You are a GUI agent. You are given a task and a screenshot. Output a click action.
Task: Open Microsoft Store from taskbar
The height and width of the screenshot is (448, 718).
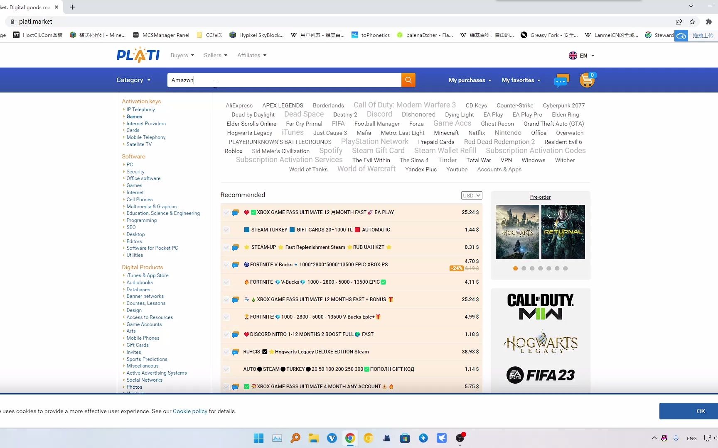point(405,438)
